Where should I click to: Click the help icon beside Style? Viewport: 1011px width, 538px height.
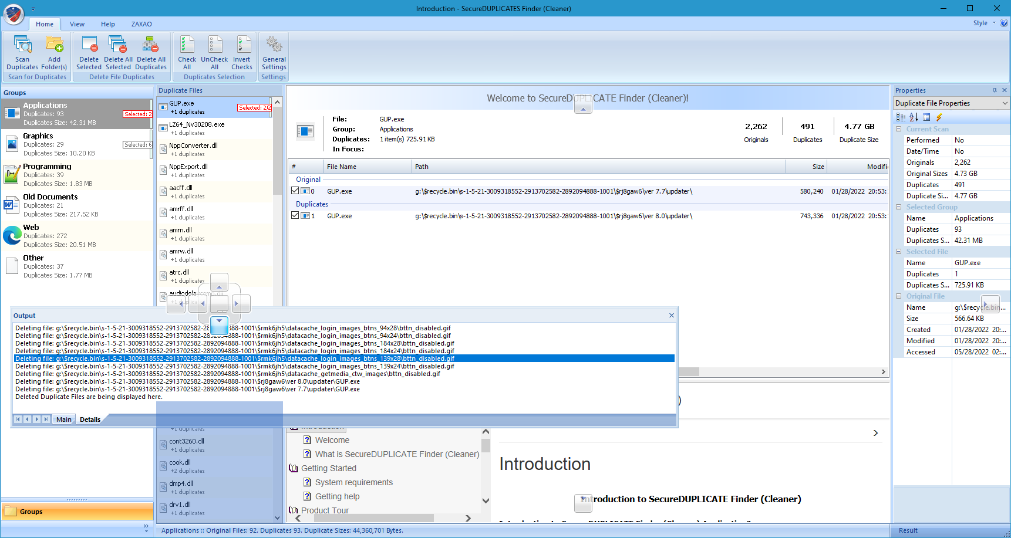click(x=1004, y=23)
